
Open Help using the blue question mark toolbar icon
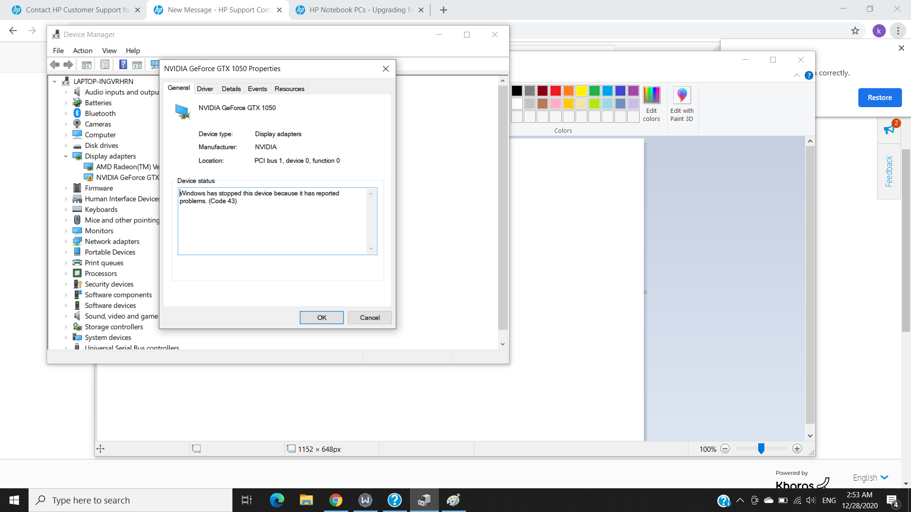coord(123,64)
